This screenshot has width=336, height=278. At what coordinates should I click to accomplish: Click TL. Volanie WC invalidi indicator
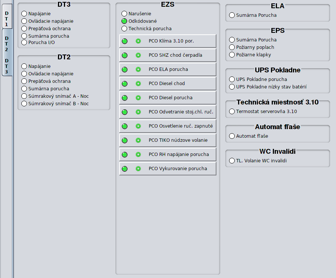232,161
